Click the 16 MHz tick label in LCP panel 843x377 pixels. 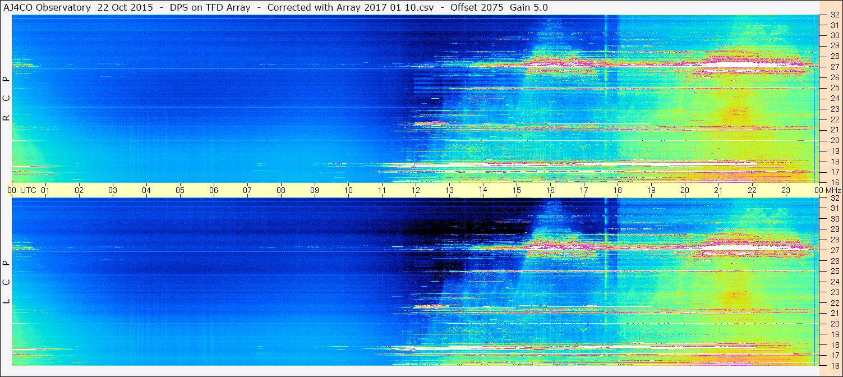[835, 365]
